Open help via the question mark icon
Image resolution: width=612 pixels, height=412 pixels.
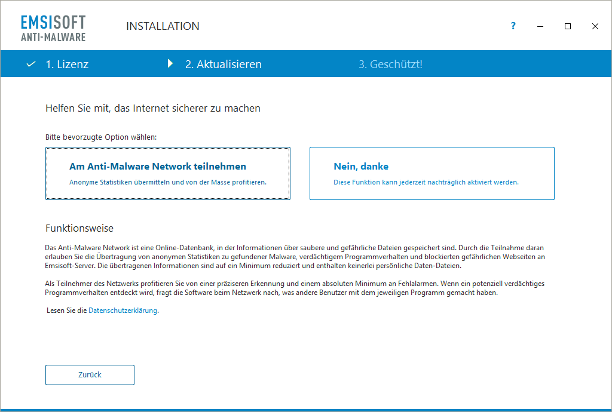pyautogui.click(x=513, y=26)
